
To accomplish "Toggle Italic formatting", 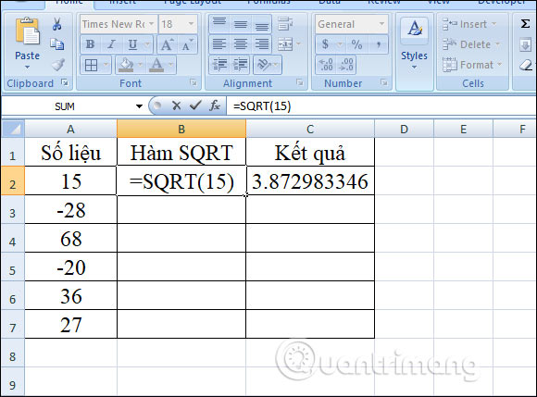I will (111, 44).
